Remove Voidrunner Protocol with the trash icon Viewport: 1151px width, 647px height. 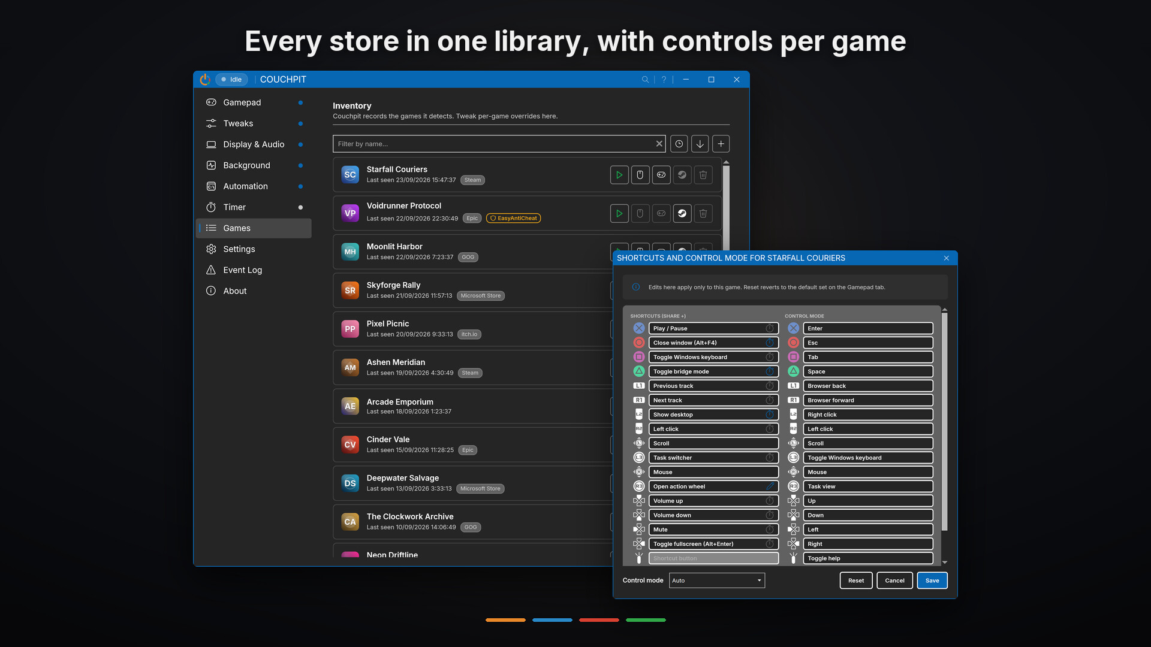[703, 213]
